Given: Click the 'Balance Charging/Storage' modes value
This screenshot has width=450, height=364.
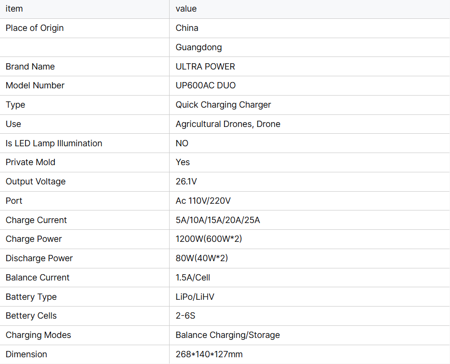Looking at the screenshot, I should click(227, 335).
